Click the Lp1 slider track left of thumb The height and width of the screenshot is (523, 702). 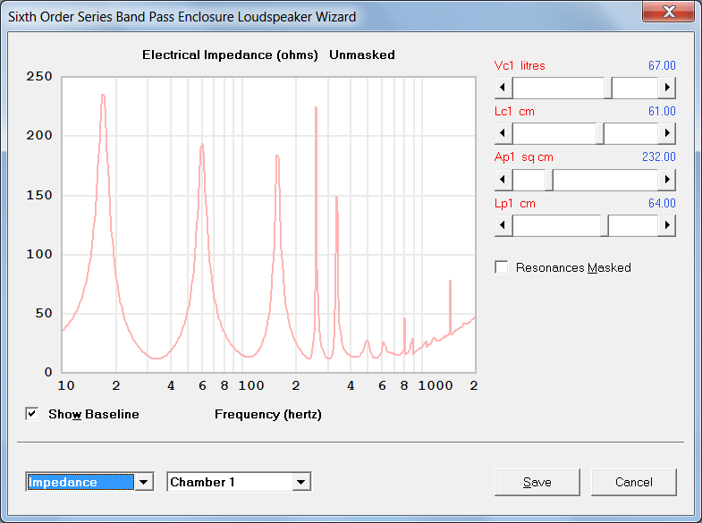click(556, 225)
